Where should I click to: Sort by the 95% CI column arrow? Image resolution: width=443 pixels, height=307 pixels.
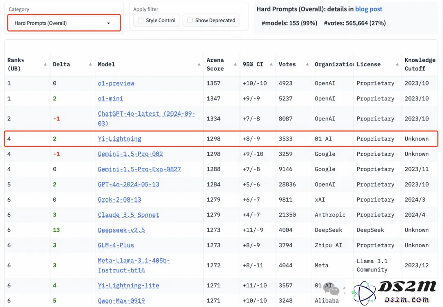(271, 64)
